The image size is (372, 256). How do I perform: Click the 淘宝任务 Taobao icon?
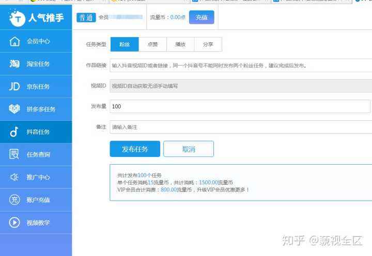(14, 64)
